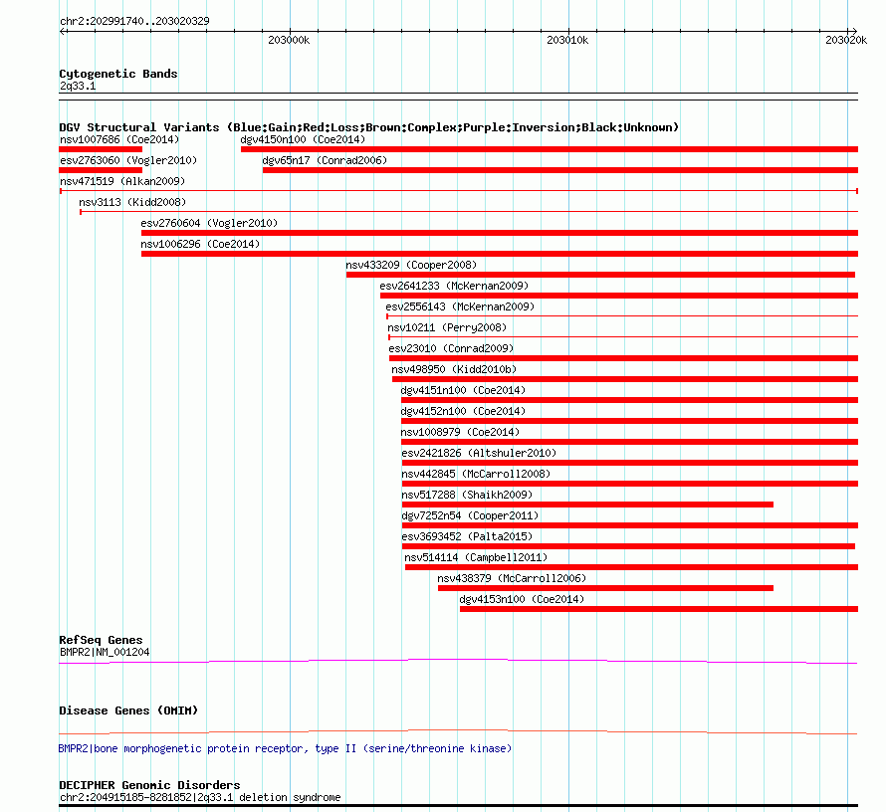The width and height of the screenshot is (886, 812).
Task: Click the chr2:202991740..203020329 coordinates label
Action: click(134, 21)
